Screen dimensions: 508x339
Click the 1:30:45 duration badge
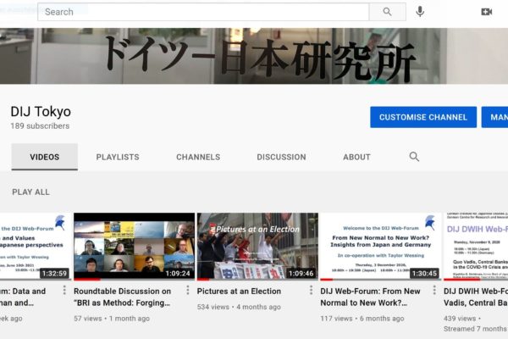tap(424, 274)
